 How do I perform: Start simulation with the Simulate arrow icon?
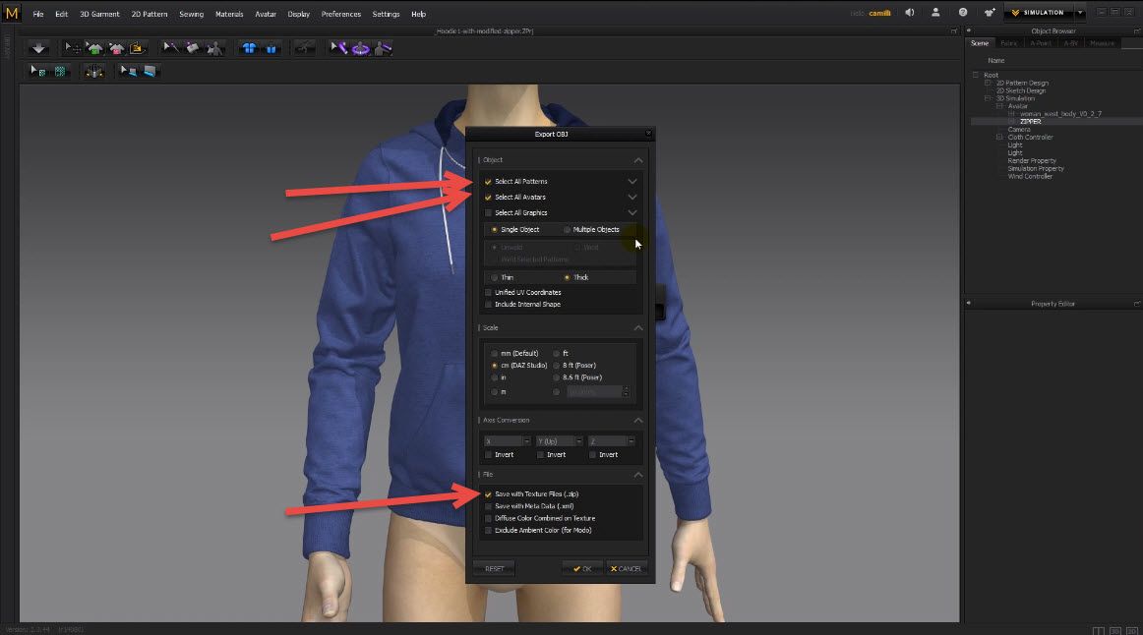pyautogui.click(x=38, y=48)
